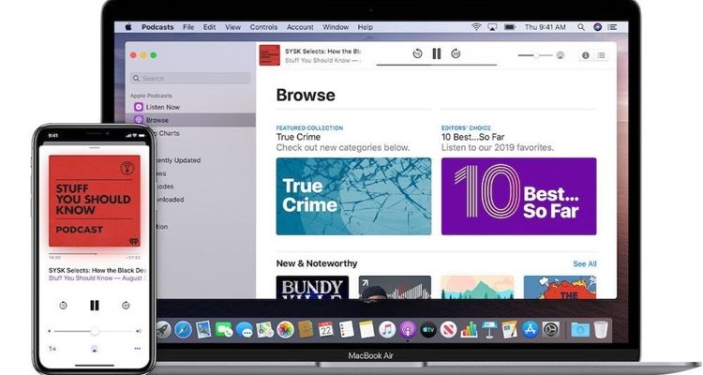The width and height of the screenshot is (703, 375).
Task: Open the Mail app in the dock
Action: (x=203, y=330)
